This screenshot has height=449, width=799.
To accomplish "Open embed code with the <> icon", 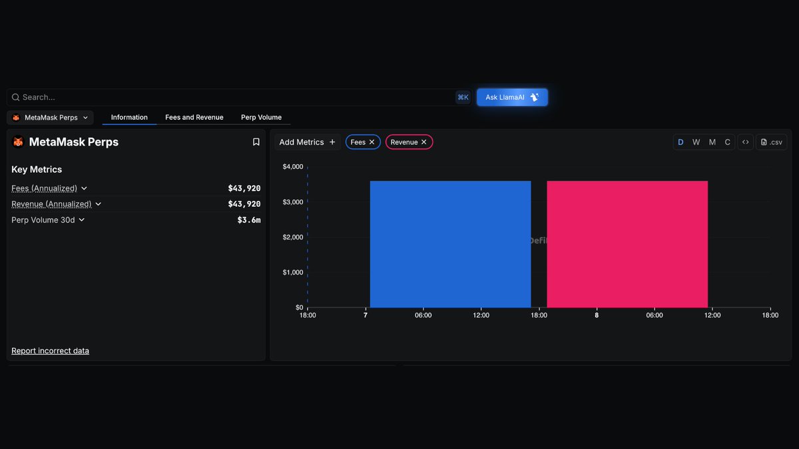I will (x=746, y=142).
